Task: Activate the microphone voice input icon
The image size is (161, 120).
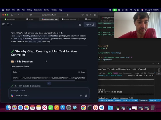Action: coord(86,96)
